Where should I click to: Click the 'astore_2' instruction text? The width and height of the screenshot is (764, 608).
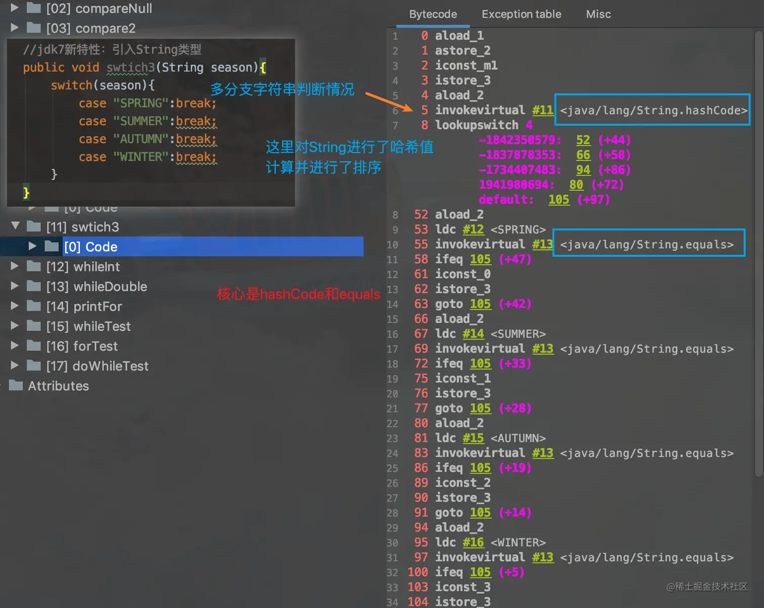tap(463, 51)
